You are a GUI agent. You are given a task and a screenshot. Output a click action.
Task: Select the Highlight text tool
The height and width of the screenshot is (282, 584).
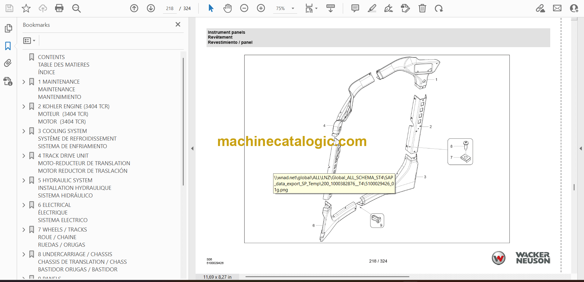372,8
